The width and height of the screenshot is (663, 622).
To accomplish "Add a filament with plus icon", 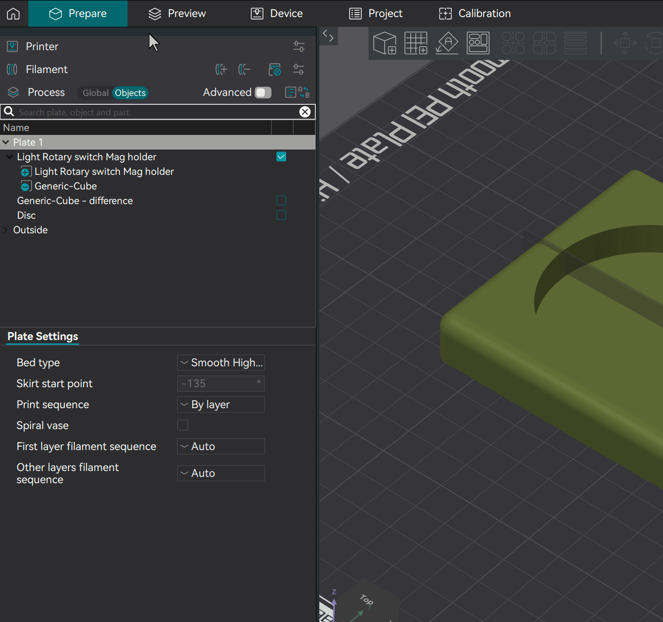I will click(221, 69).
